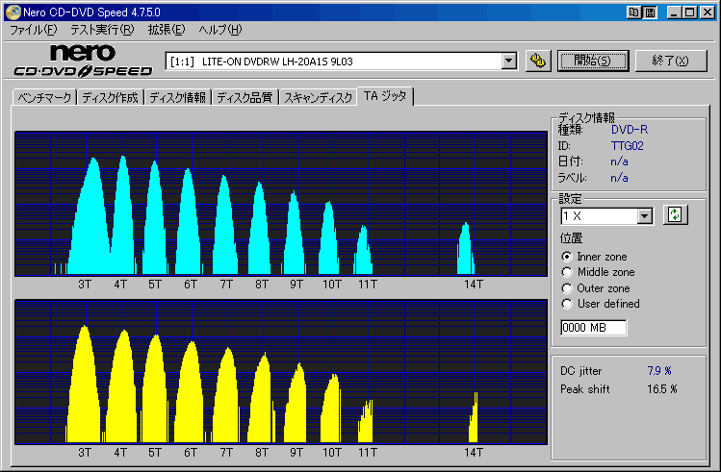Select the Outer zone radio button

[566, 288]
